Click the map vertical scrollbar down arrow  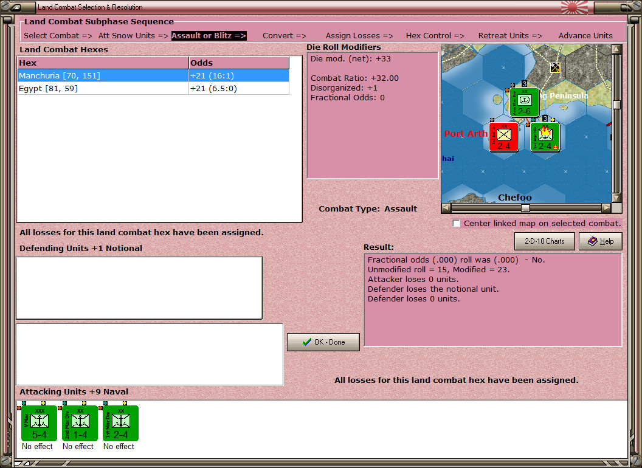pyautogui.click(x=616, y=198)
